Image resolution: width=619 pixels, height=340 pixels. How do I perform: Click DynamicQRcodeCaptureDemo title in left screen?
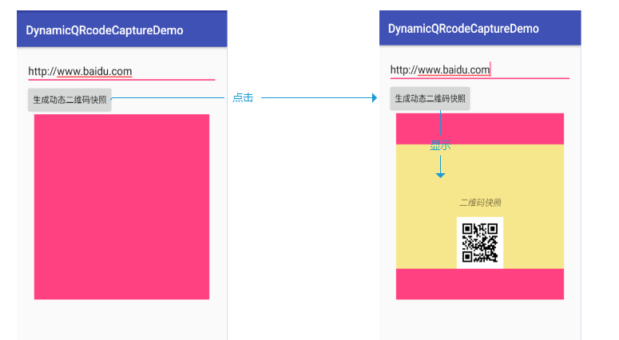[105, 30]
